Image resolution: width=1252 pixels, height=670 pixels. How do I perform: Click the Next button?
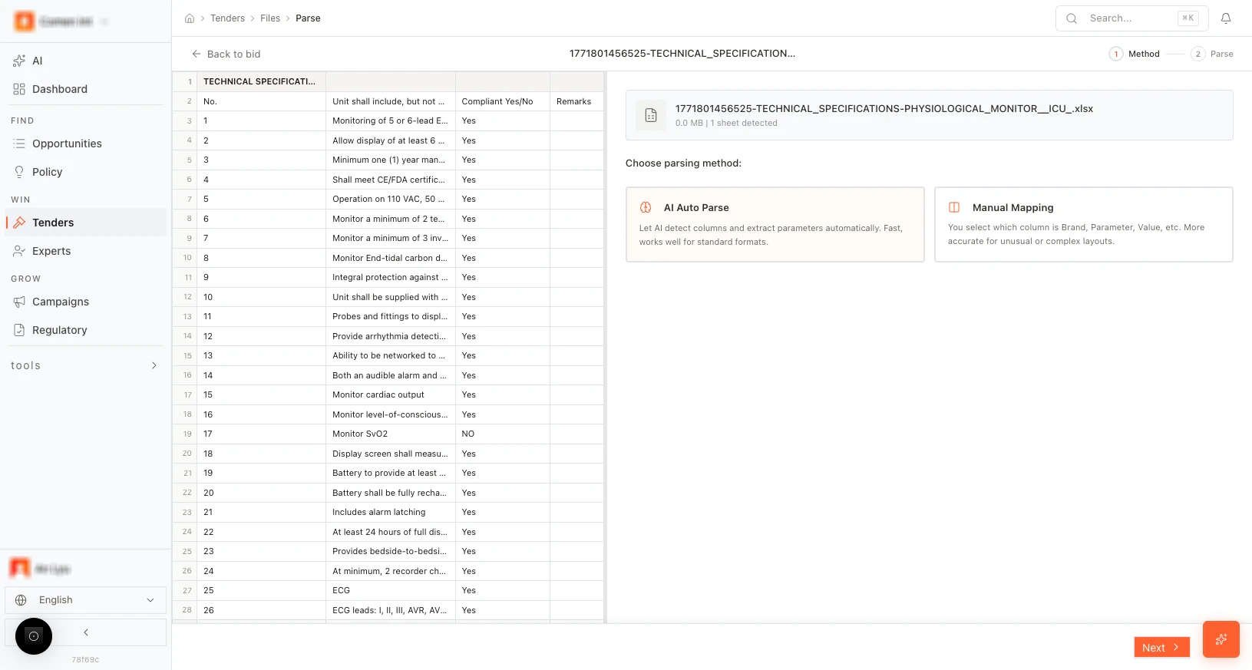[x=1161, y=647]
